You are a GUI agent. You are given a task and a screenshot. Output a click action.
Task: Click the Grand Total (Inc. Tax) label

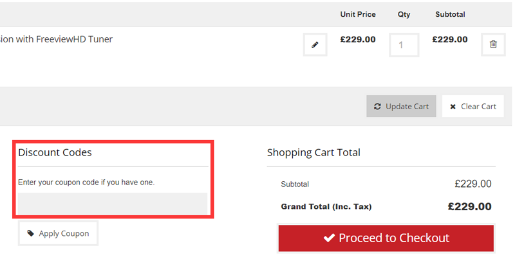[326, 207]
